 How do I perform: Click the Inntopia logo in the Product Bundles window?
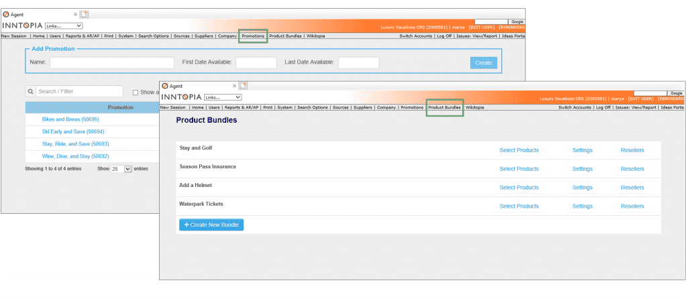pyautogui.click(x=181, y=97)
